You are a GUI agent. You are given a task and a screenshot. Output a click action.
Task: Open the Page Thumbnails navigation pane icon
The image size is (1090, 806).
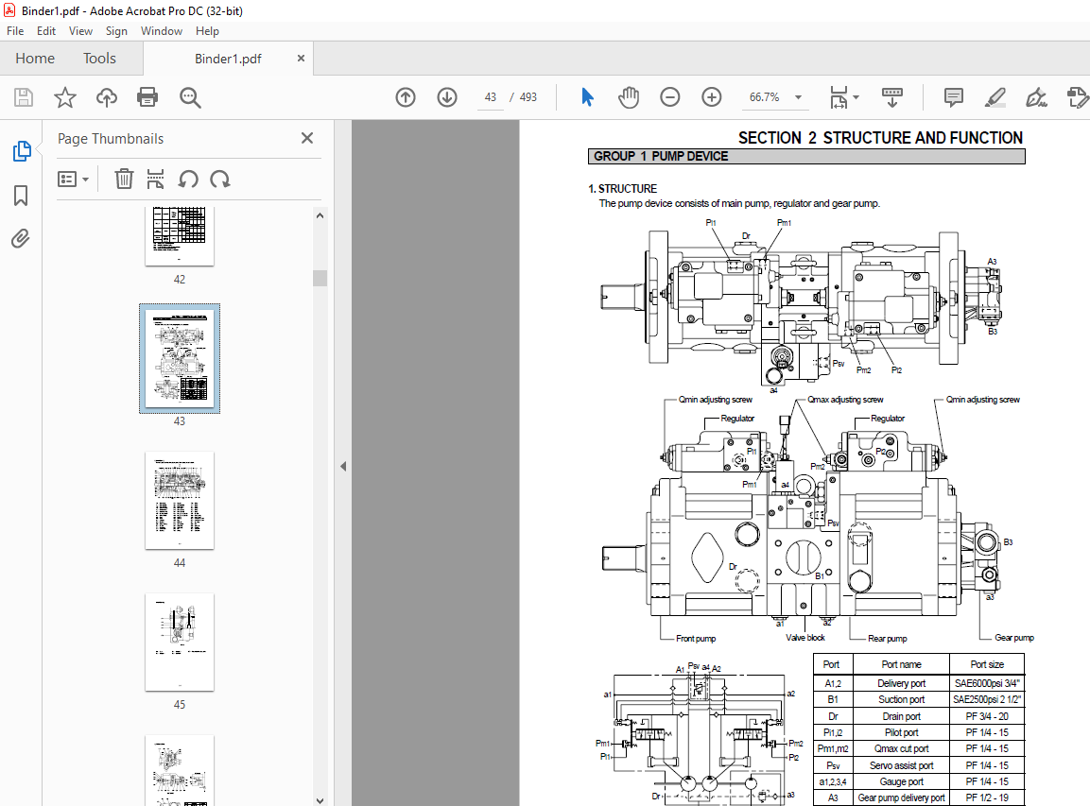click(22, 151)
